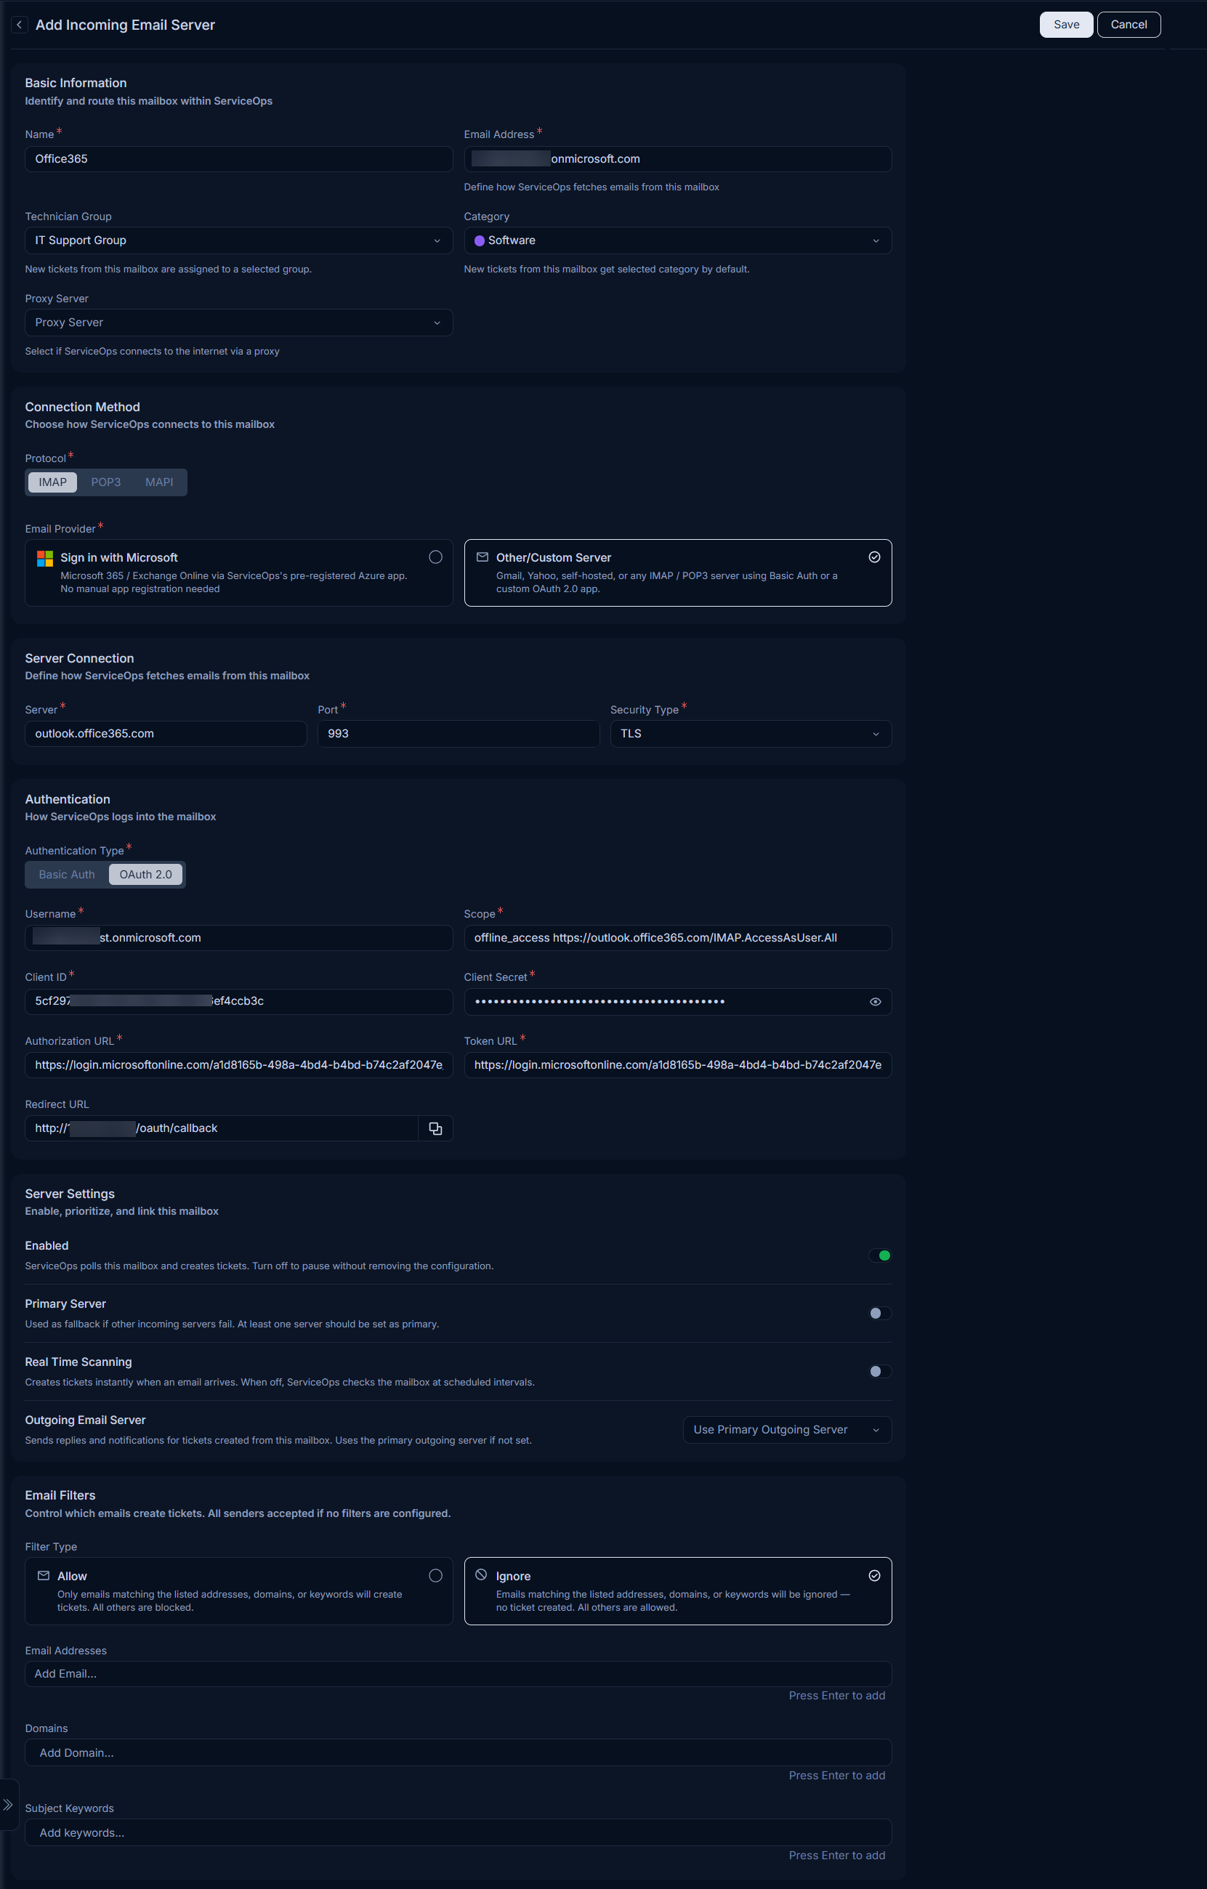1207x1889 pixels.
Task: Click the Email Filters section heading
Action: tap(60, 1495)
